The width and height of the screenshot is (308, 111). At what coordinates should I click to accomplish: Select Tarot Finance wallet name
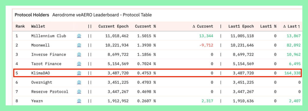(x=46, y=64)
